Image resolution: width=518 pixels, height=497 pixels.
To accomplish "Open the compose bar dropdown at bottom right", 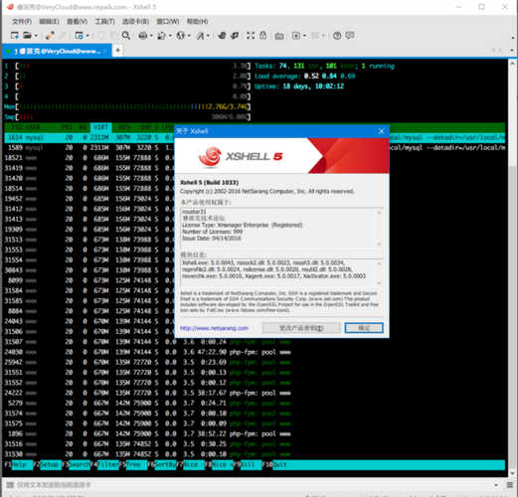I will (x=496, y=485).
